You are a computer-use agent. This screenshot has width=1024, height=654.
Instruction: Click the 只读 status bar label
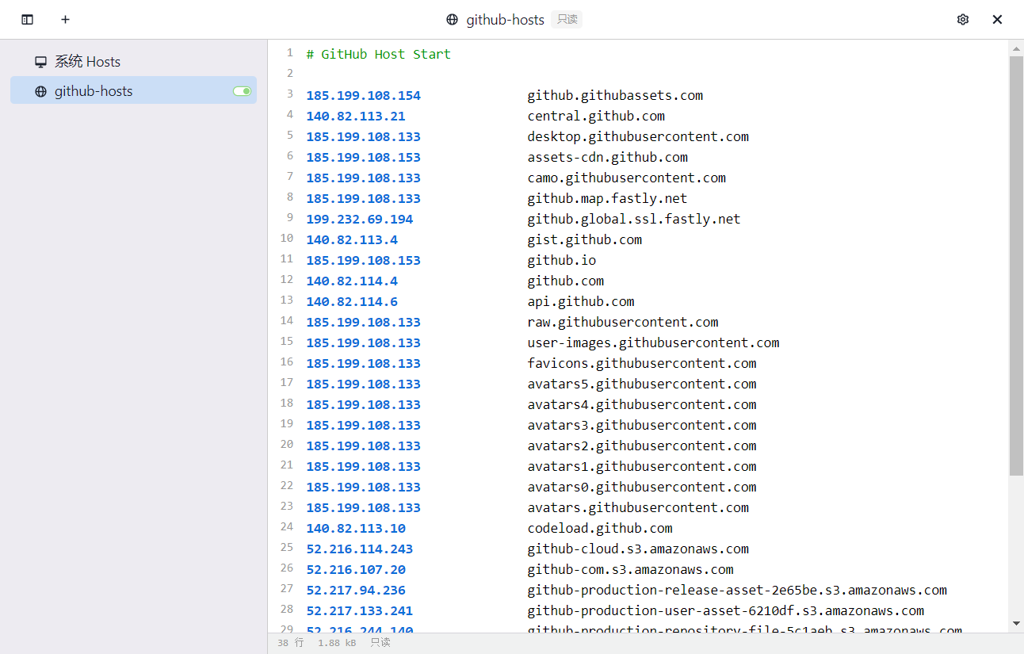tap(380, 643)
